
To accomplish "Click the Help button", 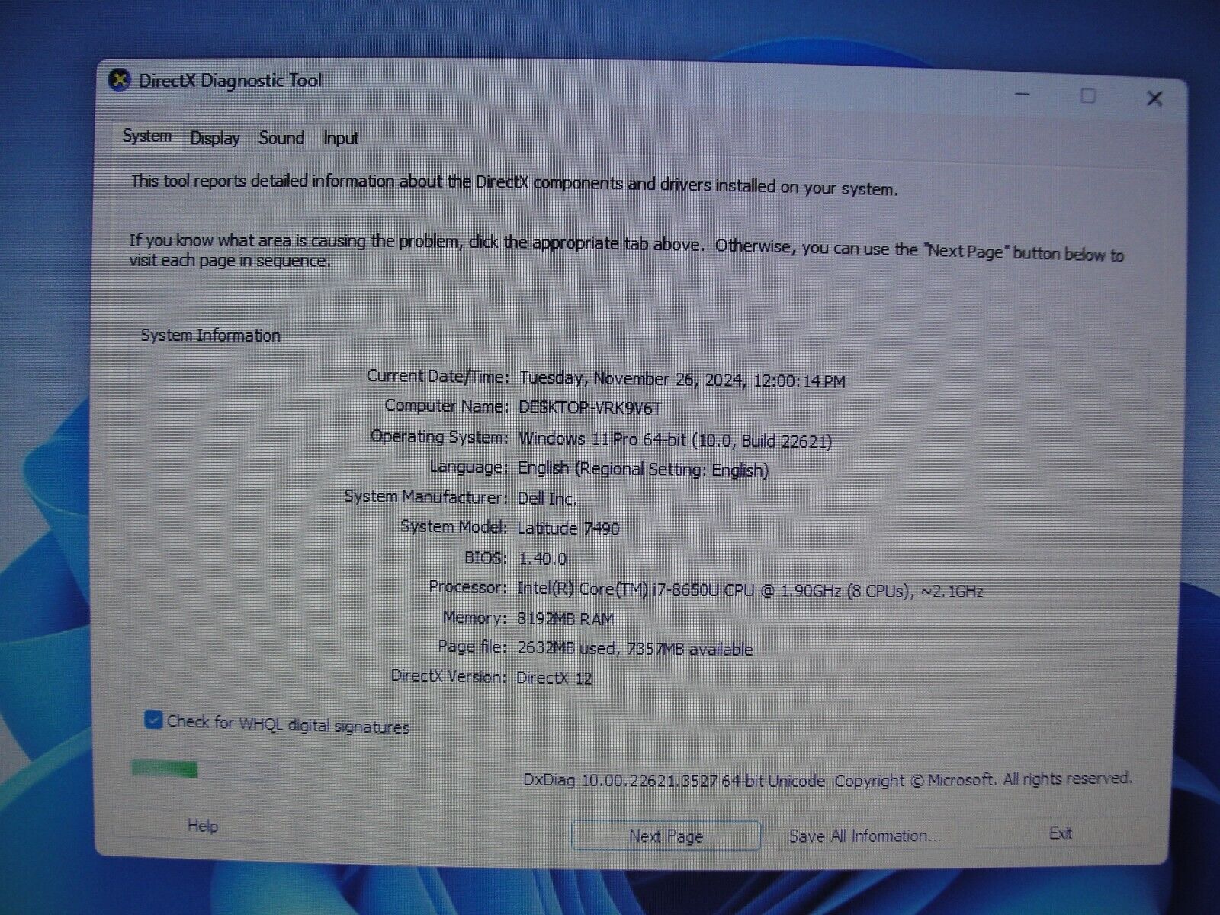I will click(x=203, y=826).
